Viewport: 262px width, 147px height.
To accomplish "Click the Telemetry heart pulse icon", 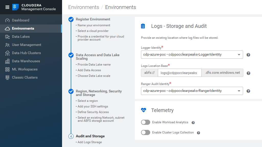I will click(x=144, y=110).
